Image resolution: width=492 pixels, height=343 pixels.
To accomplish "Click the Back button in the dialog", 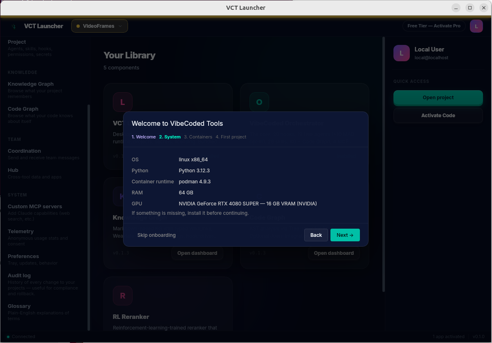I will click(x=316, y=235).
